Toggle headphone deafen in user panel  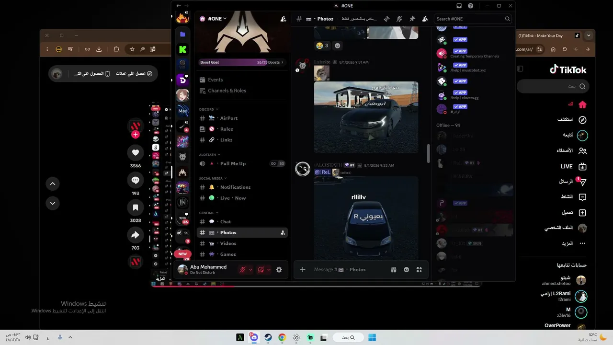261,270
